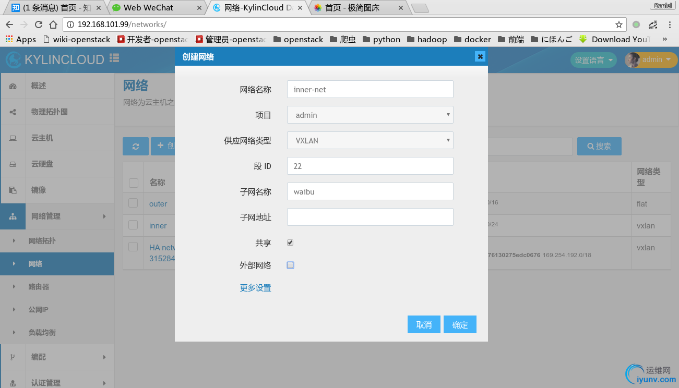
Task: Select 网络 submenu item
Action: point(57,264)
